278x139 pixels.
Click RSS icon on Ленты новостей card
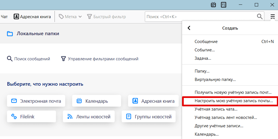tap(70, 116)
